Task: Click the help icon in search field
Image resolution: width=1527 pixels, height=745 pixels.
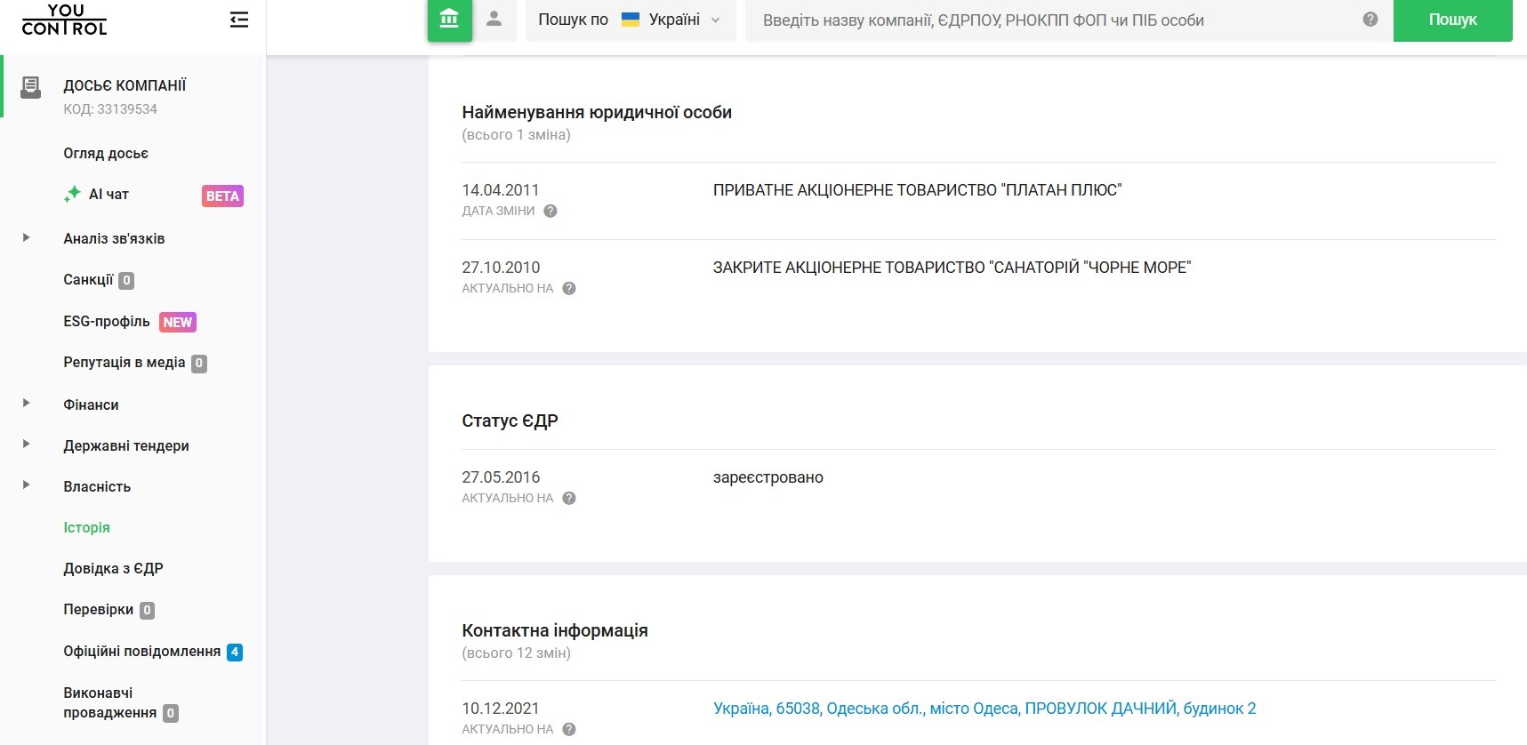Action: (1370, 20)
